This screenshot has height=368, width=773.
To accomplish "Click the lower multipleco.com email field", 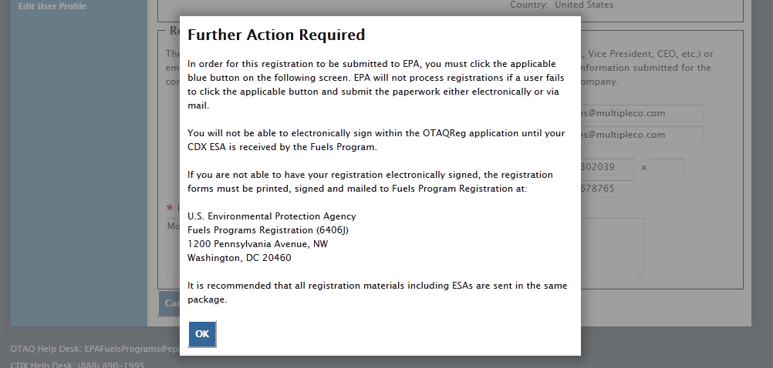I will [x=642, y=134].
